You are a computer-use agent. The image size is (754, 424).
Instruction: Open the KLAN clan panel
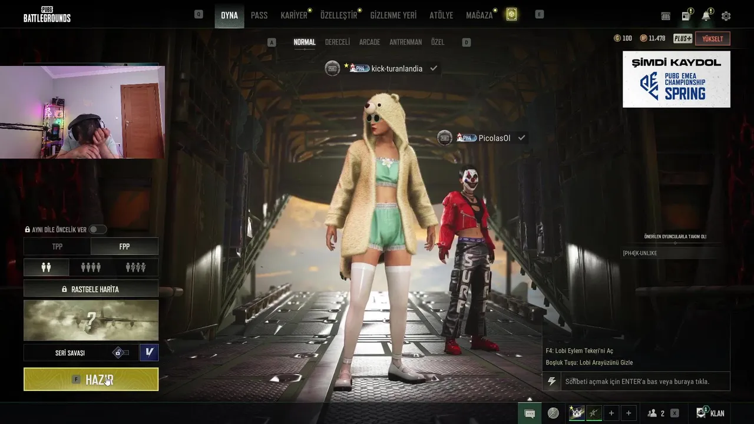click(710, 413)
